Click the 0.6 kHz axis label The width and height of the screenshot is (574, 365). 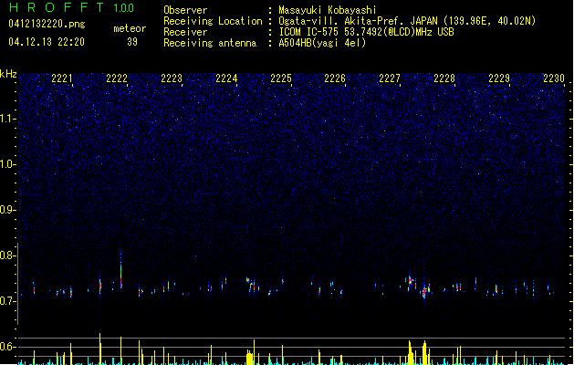click(x=7, y=347)
